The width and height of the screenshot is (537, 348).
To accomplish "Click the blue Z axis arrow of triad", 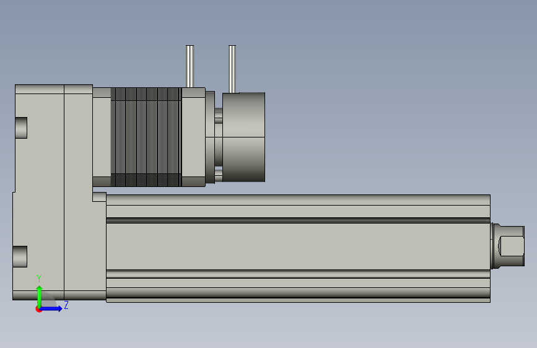I will pyautogui.click(x=51, y=308).
